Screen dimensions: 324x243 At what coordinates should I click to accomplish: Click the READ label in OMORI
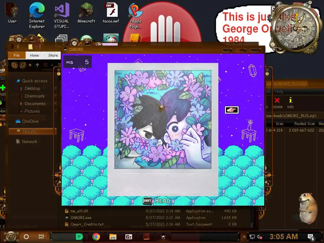point(163,201)
